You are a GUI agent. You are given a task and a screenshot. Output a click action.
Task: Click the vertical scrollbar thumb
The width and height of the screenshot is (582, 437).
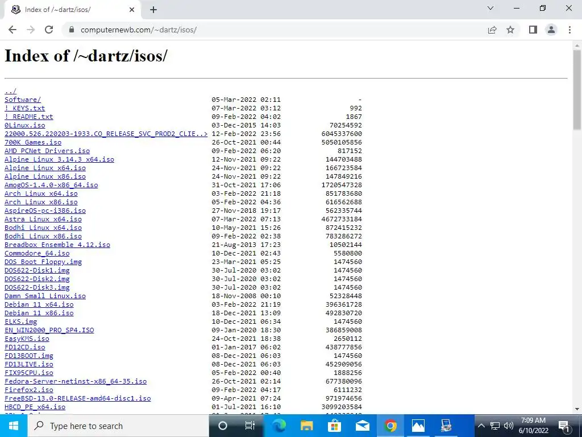pos(577,90)
